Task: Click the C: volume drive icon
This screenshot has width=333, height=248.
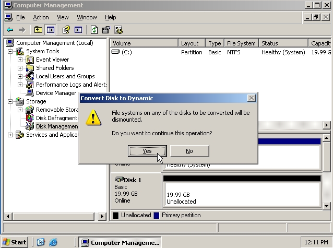Action: pyautogui.click(x=115, y=52)
